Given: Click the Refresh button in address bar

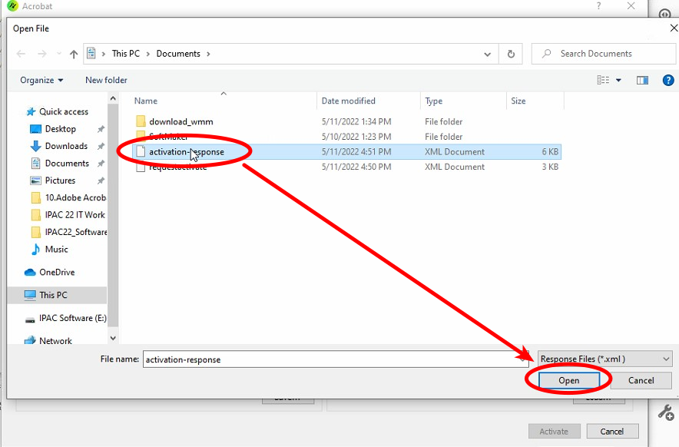Looking at the screenshot, I should [510, 54].
